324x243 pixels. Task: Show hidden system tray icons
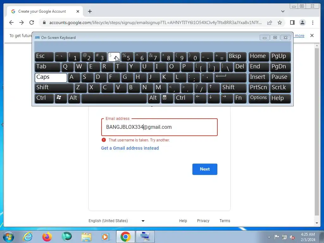pos(269,237)
